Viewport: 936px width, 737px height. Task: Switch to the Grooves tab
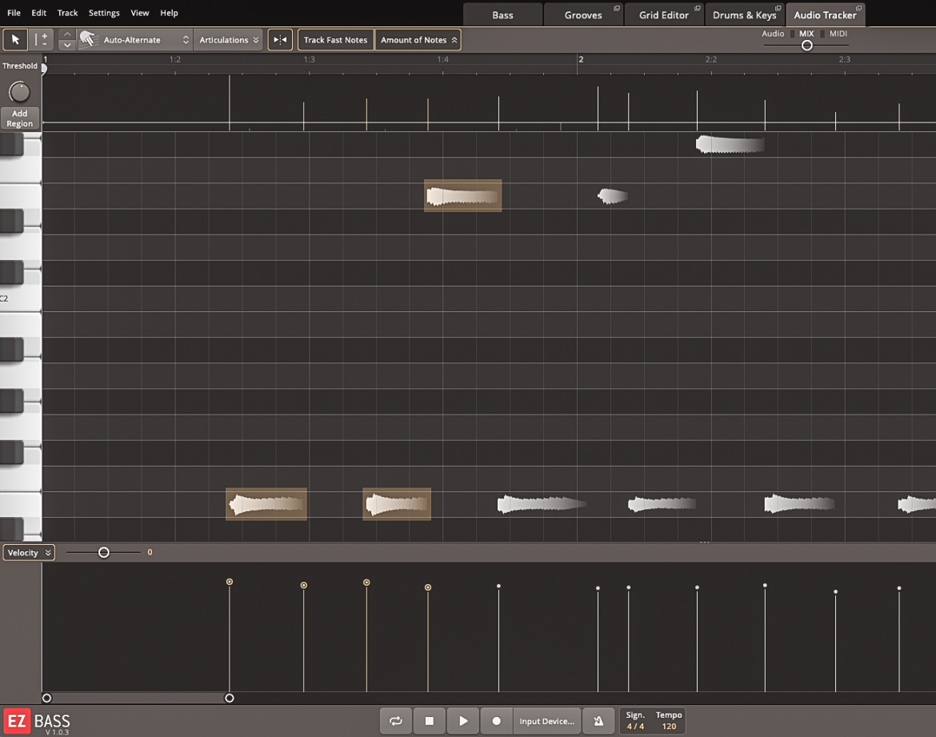[x=583, y=15]
